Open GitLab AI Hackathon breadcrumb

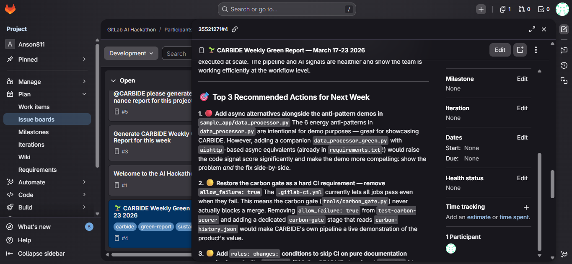coord(132,30)
